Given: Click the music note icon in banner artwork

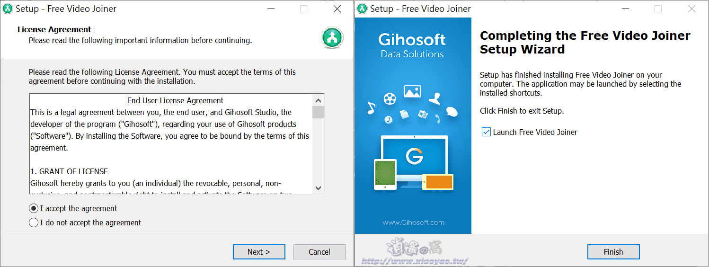Looking at the screenshot, I should [x=371, y=108].
